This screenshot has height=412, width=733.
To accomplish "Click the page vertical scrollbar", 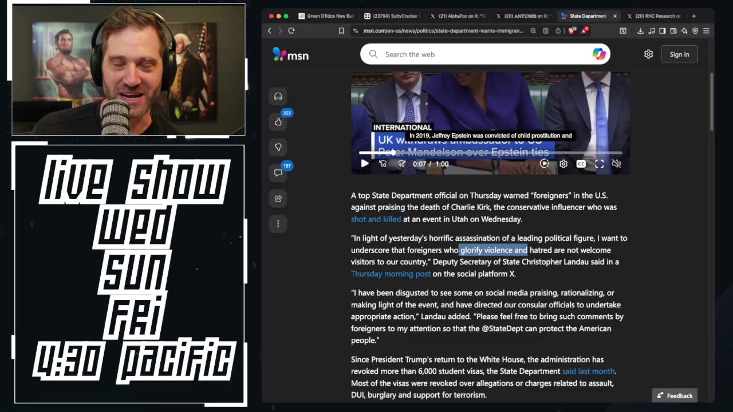I will point(712,101).
